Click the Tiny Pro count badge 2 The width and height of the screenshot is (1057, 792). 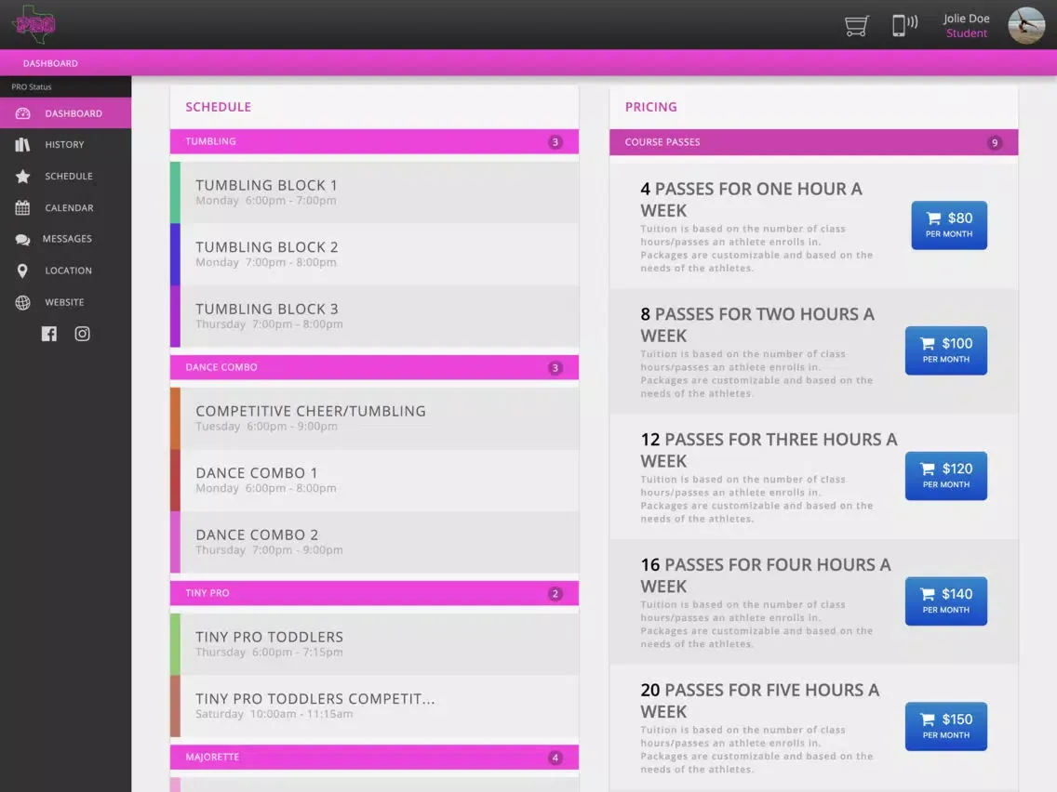pos(555,593)
